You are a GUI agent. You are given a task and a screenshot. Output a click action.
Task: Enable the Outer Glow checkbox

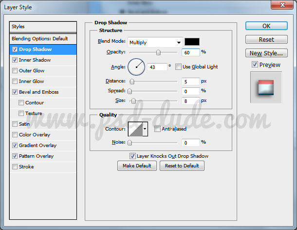pos(15,71)
